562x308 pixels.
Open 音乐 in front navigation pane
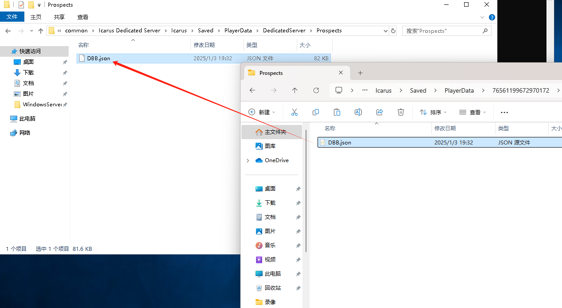[270, 246]
